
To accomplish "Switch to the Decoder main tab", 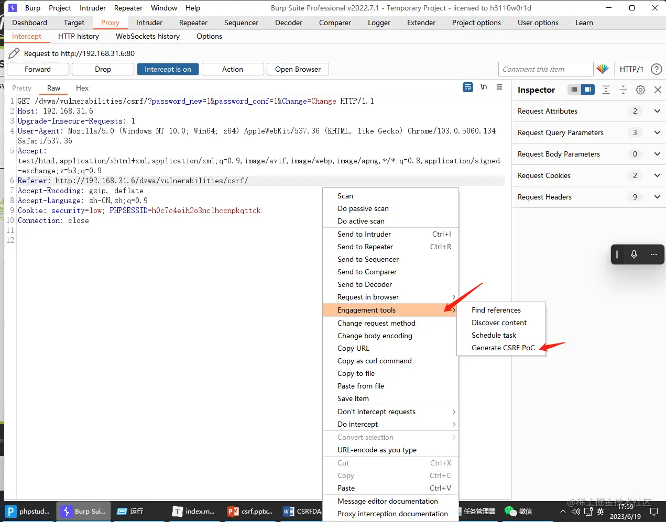I will (289, 23).
